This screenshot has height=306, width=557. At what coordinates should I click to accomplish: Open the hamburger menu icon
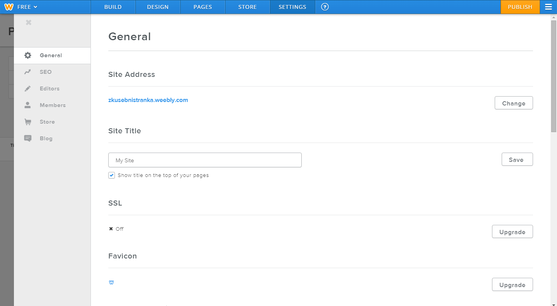click(548, 7)
